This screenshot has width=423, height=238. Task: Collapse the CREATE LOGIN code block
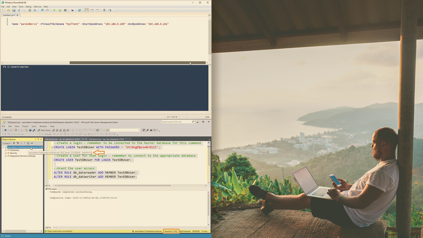click(x=52, y=147)
